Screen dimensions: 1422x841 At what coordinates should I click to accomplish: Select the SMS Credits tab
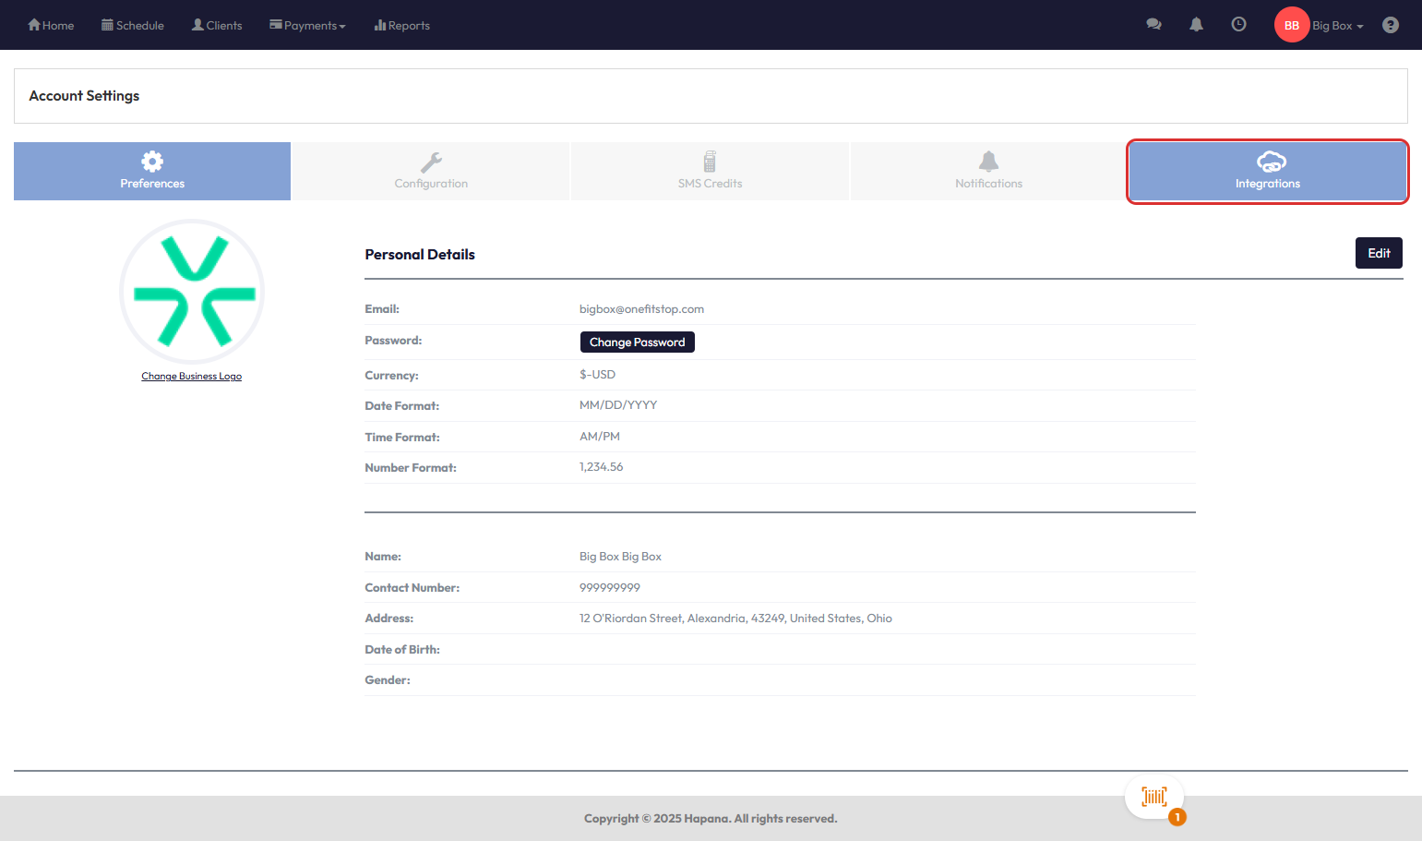click(710, 172)
